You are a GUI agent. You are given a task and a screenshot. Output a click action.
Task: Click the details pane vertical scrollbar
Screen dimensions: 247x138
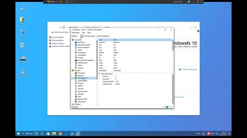tap(173, 89)
